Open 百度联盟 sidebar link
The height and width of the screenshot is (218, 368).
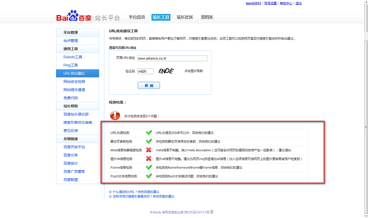pos(71,180)
